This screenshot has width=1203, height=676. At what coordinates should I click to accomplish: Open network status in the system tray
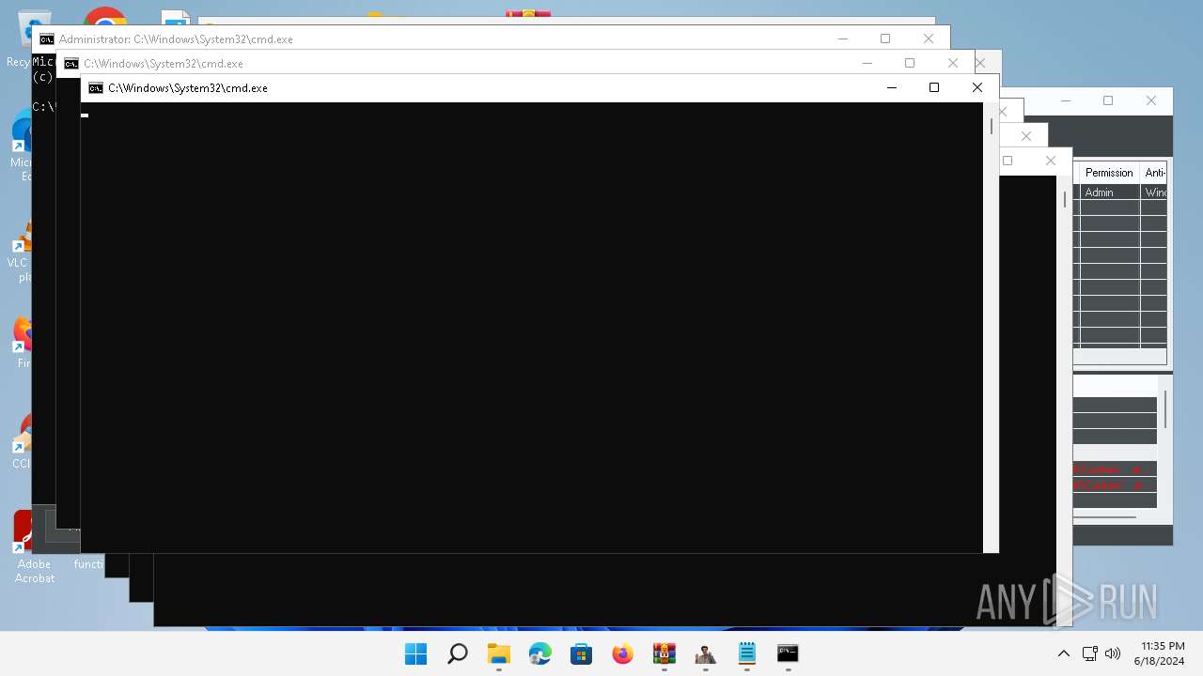1090,653
